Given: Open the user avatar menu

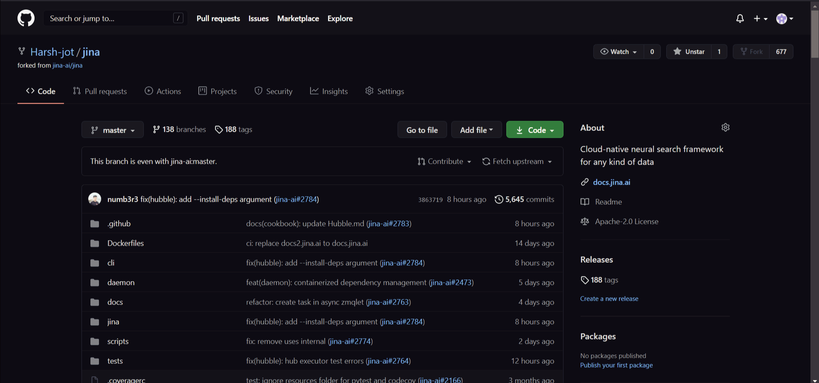Looking at the screenshot, I should (784, 18).
